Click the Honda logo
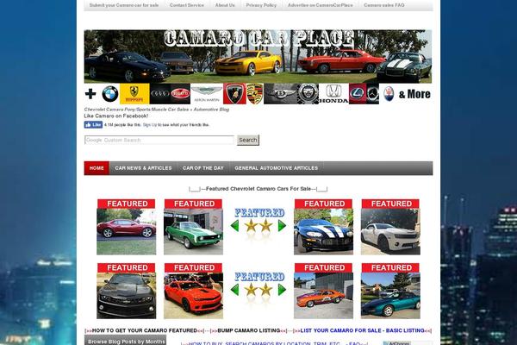Screen dimensions: 517x345 tap(333, 94)
